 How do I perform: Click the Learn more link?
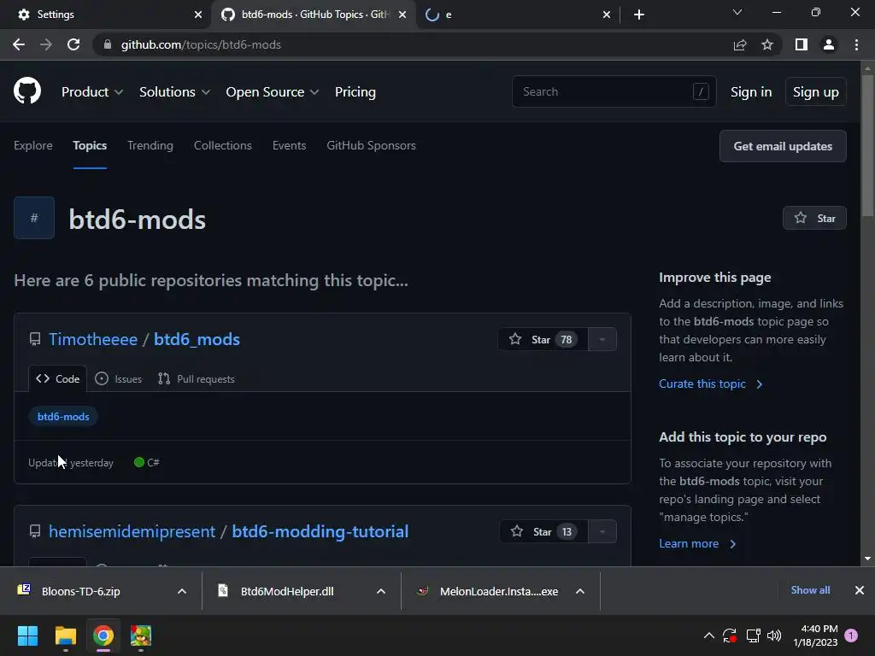[697, 543]
